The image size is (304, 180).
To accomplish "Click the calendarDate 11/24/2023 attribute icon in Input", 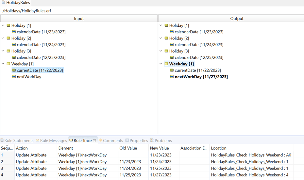I will tap(14, 45).
